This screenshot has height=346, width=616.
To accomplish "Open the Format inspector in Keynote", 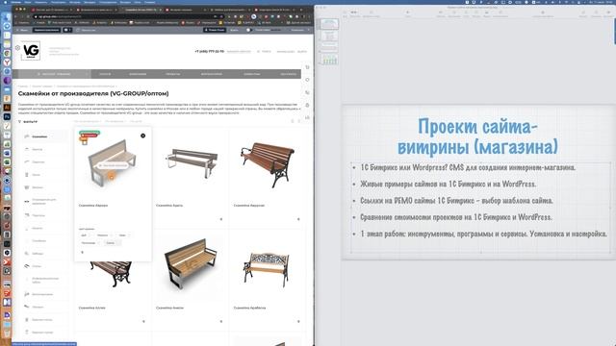I will (583, 13).
